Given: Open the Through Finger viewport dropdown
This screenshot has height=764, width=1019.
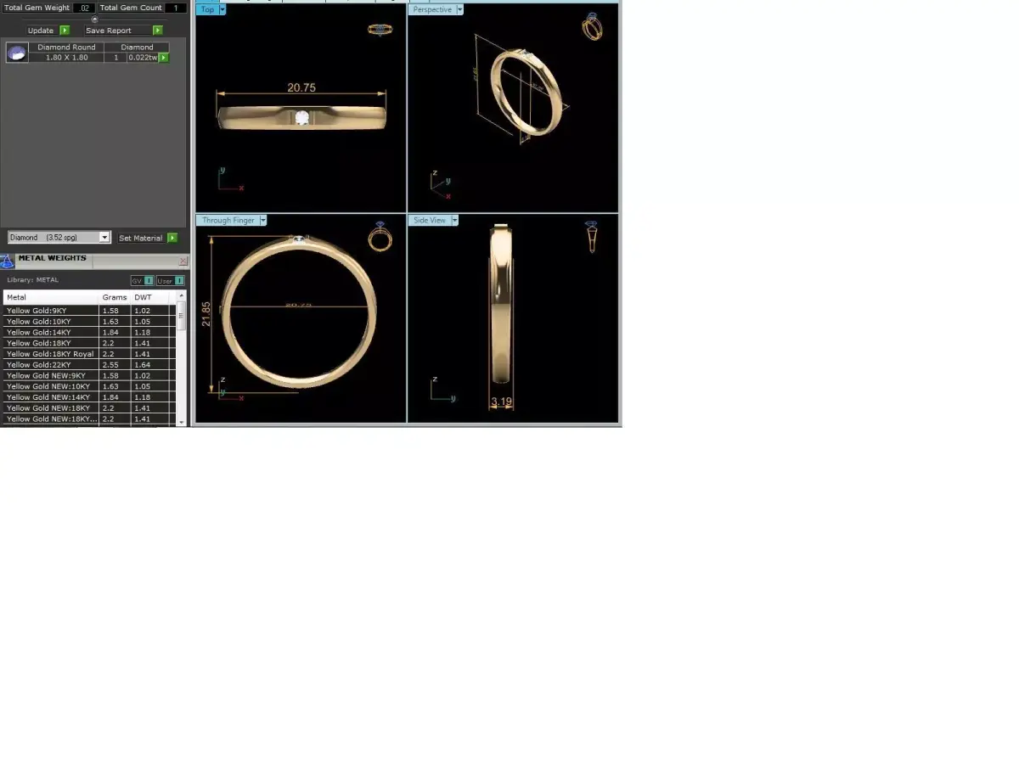Looking at the screenshot, I should coord(263,220).
